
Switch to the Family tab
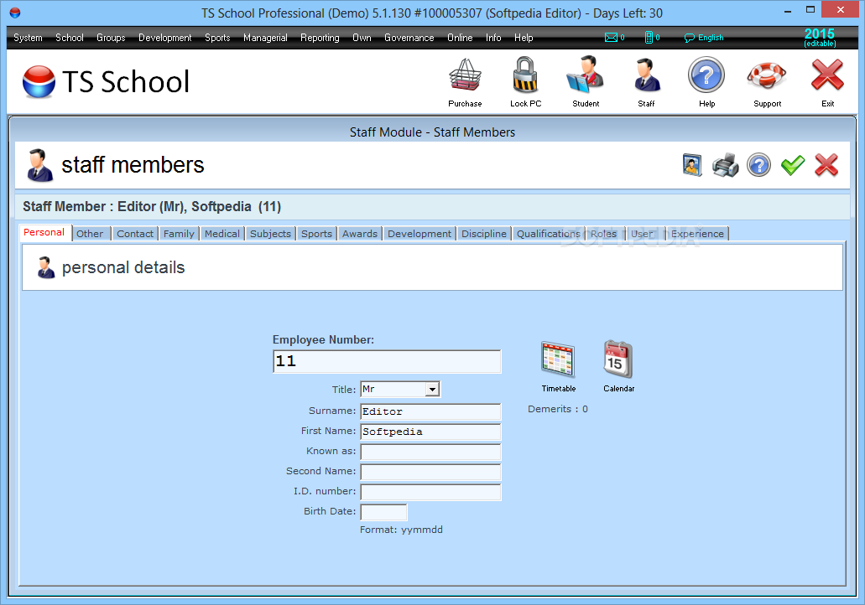coord(179,234)
